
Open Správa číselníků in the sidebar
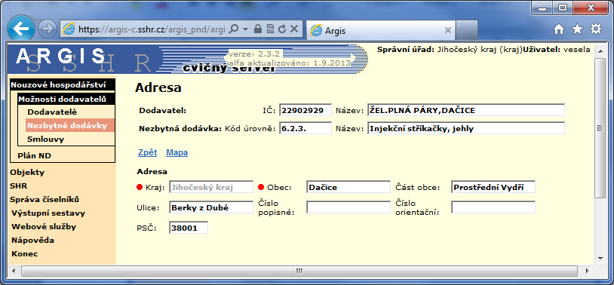pos(45,199)
